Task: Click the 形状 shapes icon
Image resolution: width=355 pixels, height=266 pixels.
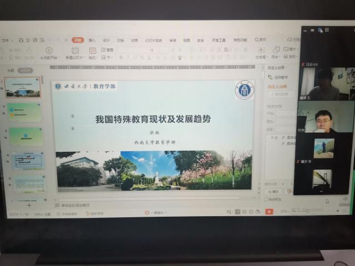Action: (x=276, y=50)
